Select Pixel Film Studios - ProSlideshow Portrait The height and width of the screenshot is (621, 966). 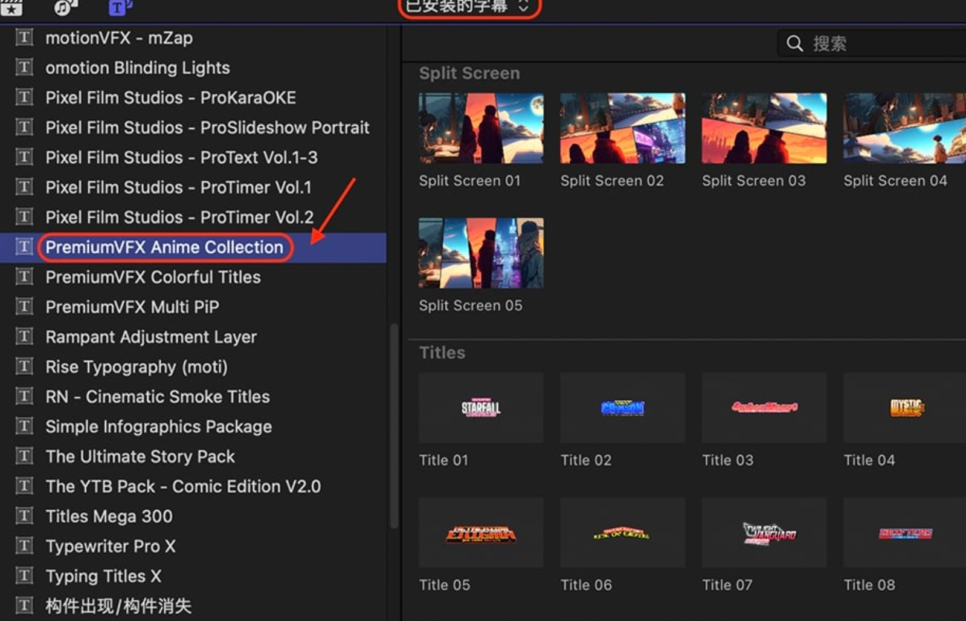tap(207, 128)
